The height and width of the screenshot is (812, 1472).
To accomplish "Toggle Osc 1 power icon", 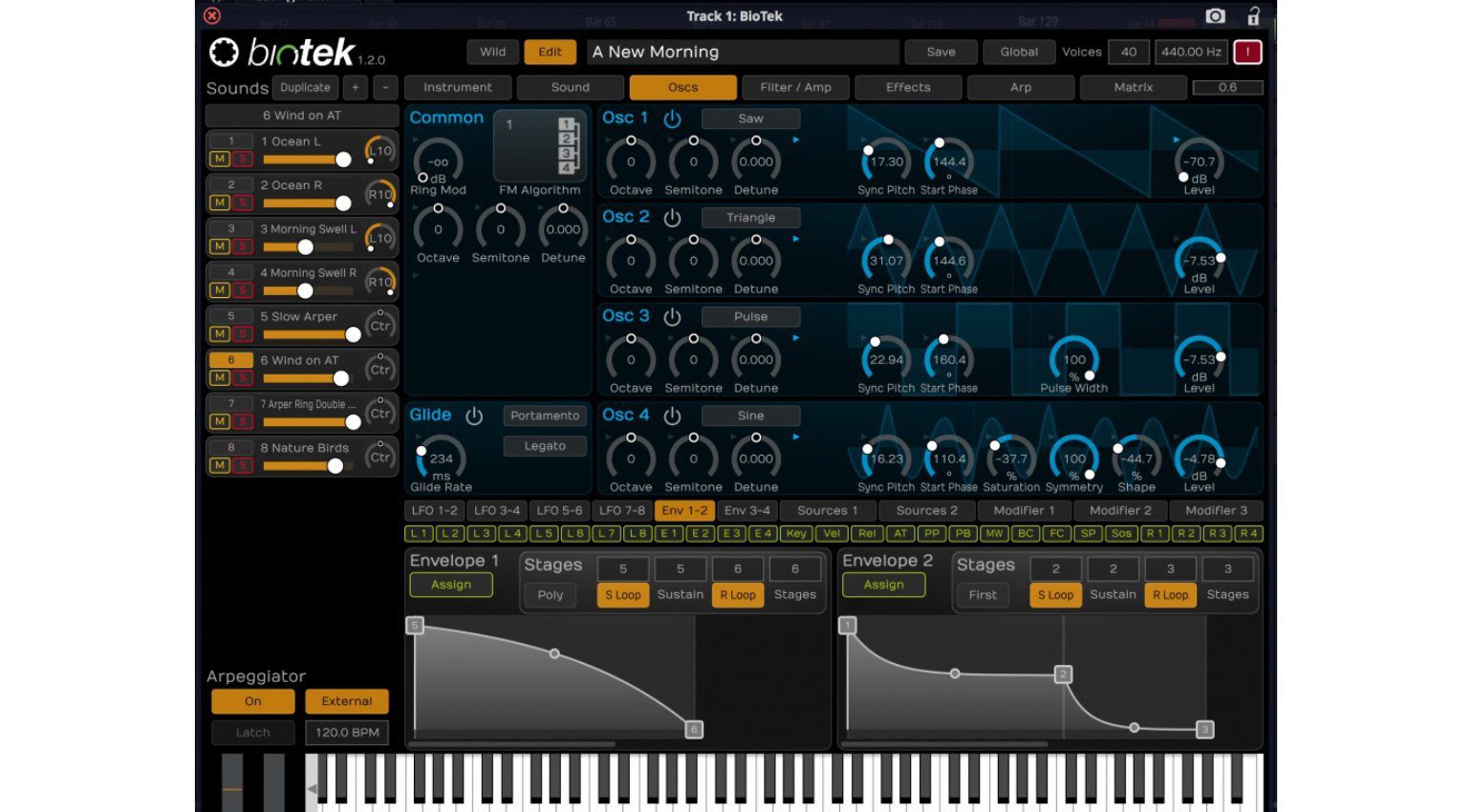I will coord(672,118).
